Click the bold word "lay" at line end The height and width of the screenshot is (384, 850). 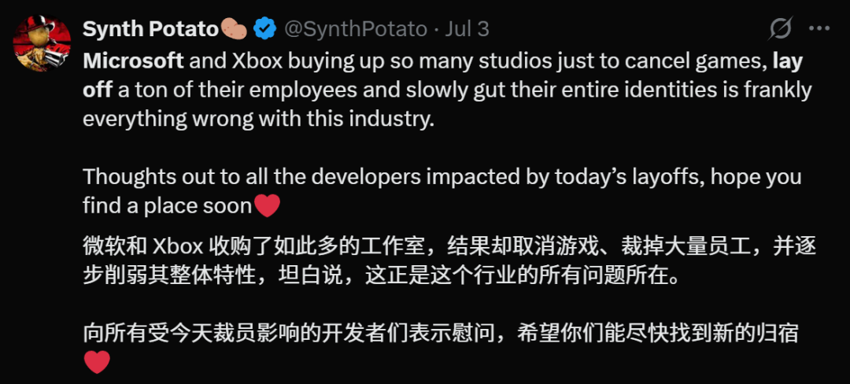click(x=788, y=61)
